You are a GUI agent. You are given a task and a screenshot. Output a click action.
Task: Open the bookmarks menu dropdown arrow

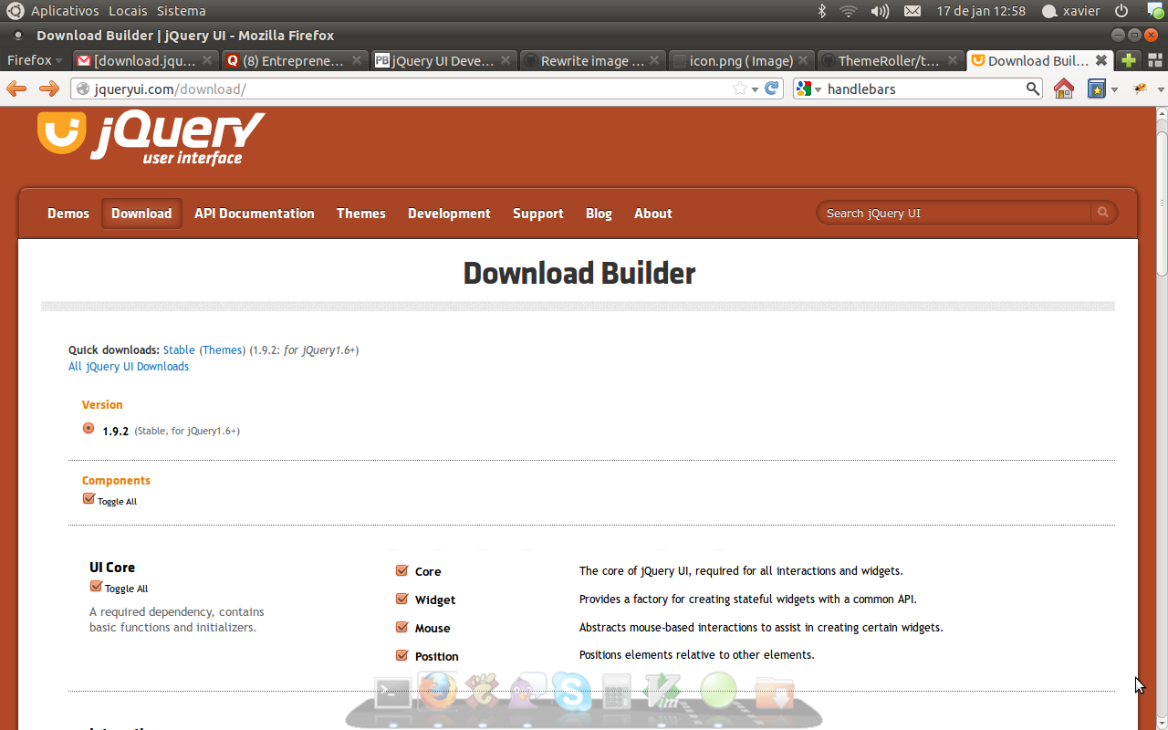(x=1114, y=89)
